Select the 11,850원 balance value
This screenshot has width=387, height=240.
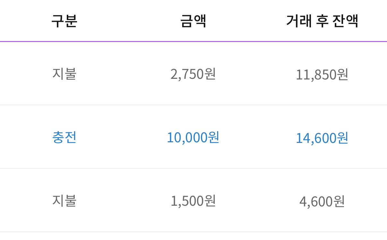322,75
